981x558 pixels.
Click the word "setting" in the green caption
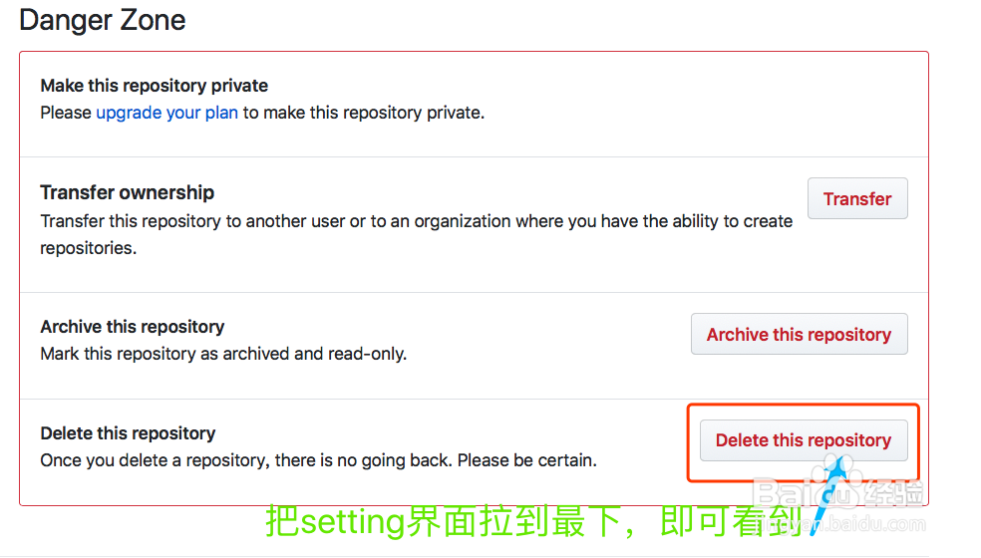point(353,522)
